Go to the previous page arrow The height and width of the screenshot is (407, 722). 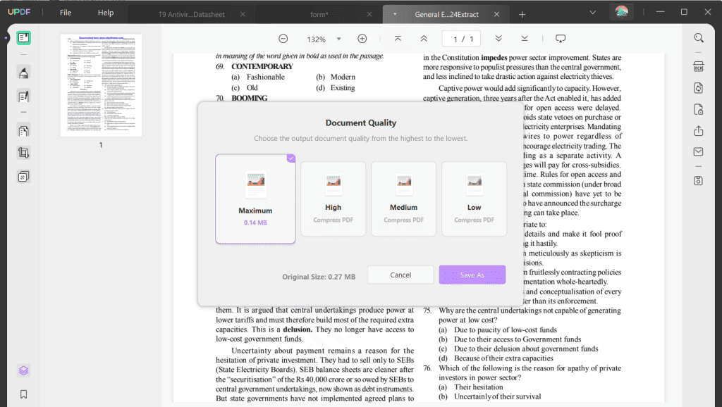click(424, 39)
